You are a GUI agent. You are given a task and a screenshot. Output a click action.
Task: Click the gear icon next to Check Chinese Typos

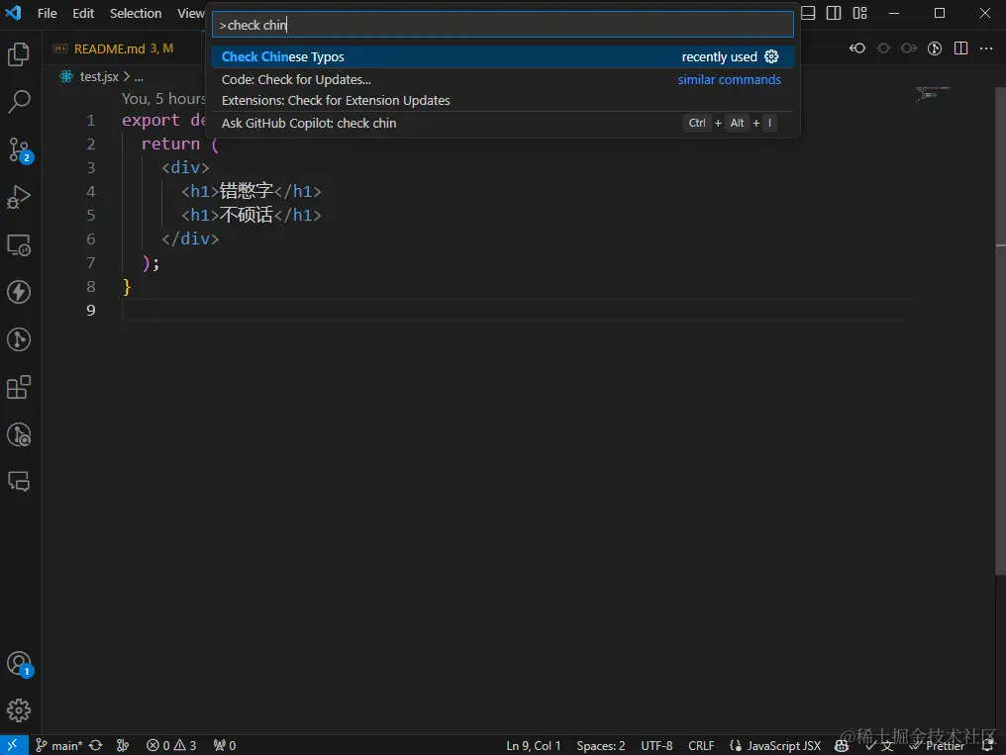pyautogui.click(x=771, y=56)
